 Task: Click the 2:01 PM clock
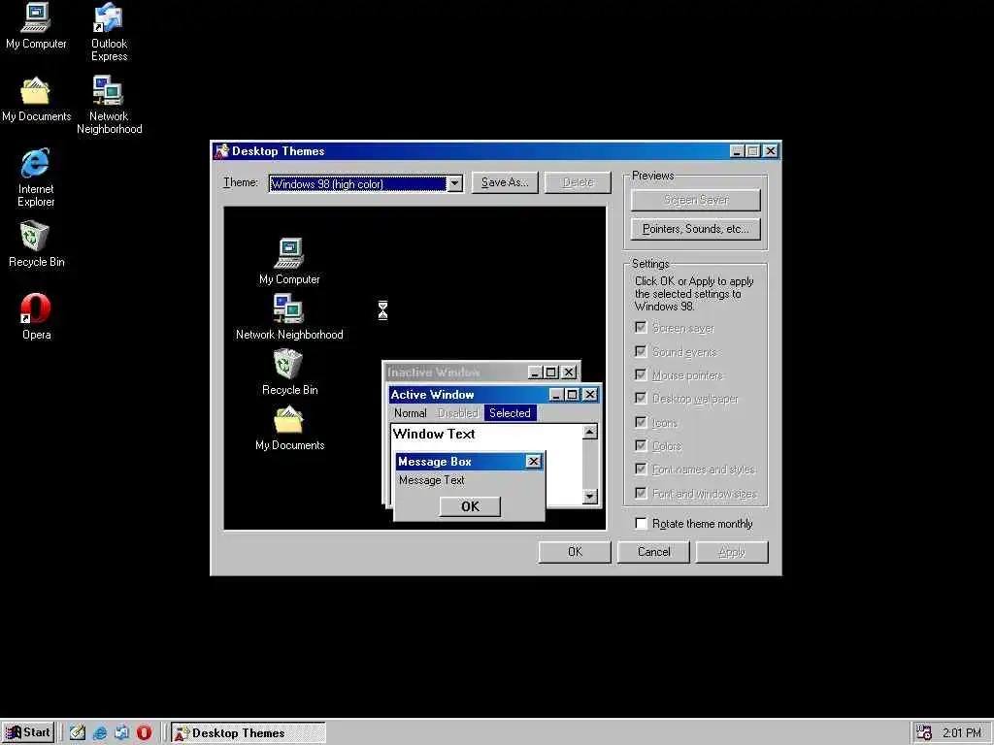point(962,733)
